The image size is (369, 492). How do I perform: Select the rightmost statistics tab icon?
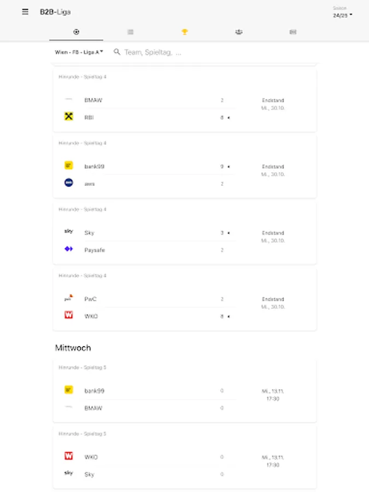tap(293, 32)
